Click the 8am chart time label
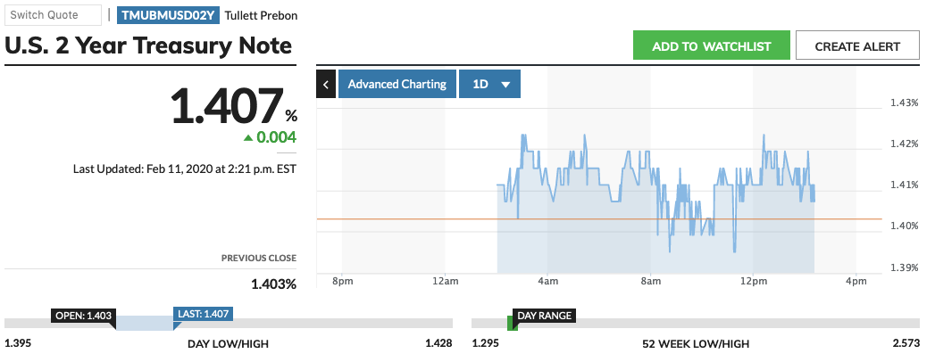Viewport: 935px width, 362px height. pos(650,282)
